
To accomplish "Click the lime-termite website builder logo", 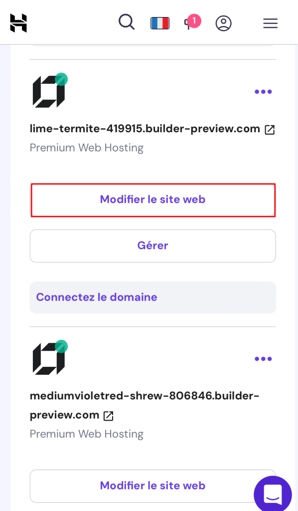I will point(49,92).
